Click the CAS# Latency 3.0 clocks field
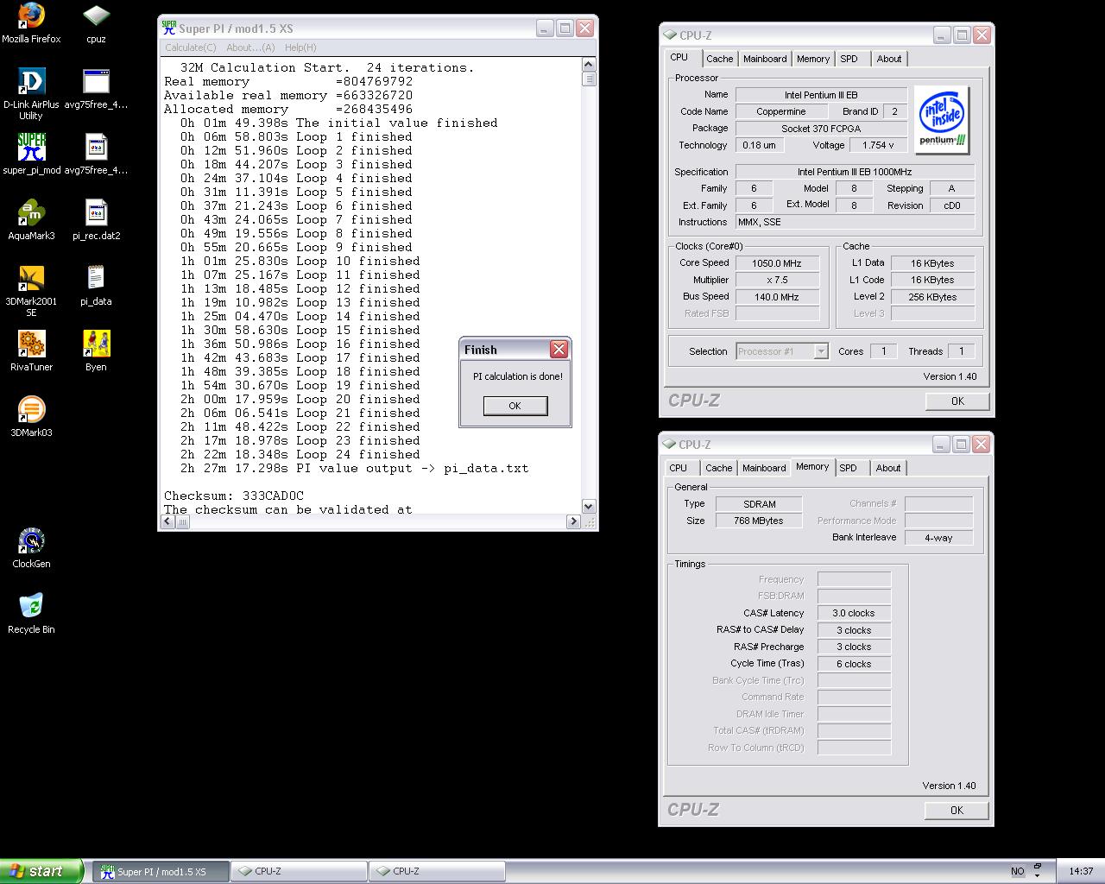 854,613
